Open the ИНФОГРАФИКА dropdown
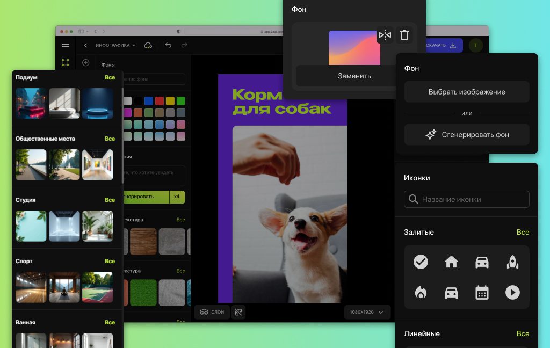 pyautogui.click(x=115, y=45)
